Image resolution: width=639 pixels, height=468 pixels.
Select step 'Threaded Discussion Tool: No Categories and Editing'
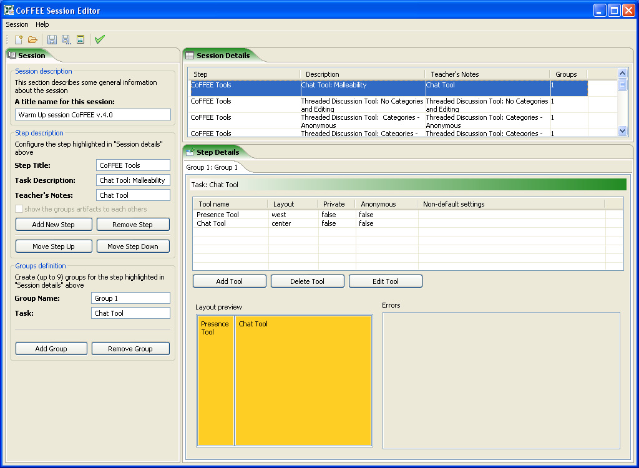(389, 105)
